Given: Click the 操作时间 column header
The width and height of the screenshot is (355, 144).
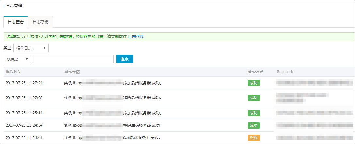Looking at the screenshot, I should [x=13, y=72].
